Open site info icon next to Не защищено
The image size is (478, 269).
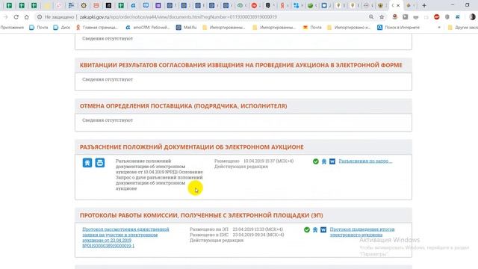(x=40, y=17)
